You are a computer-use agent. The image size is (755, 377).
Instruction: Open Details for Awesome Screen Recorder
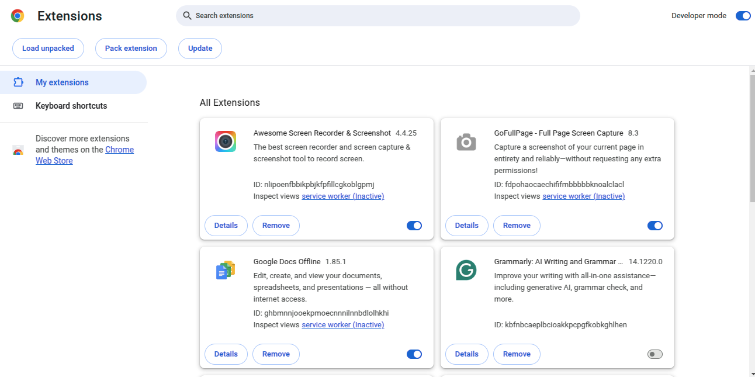[226, 226]
